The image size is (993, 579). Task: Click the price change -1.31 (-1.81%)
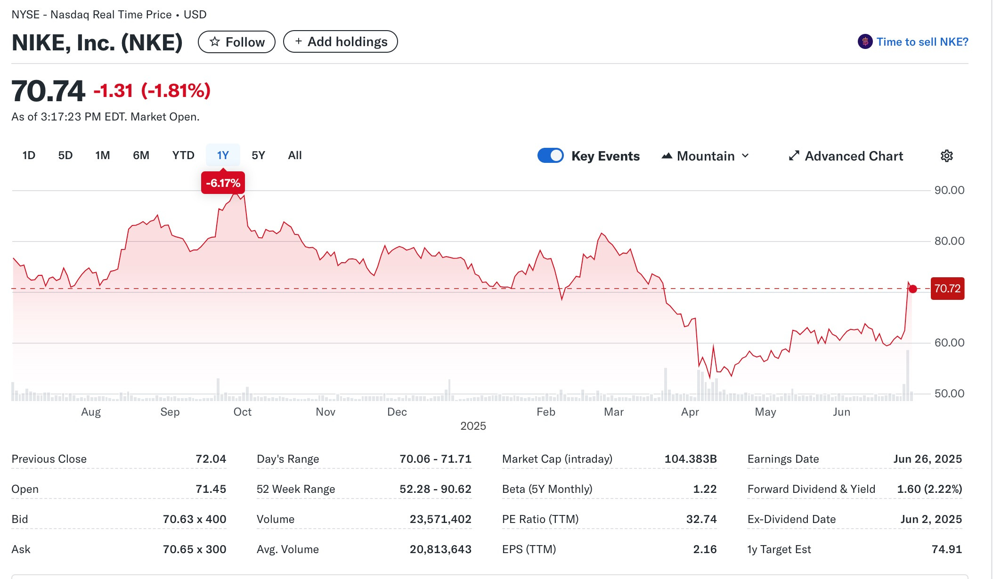pos(152,90)
